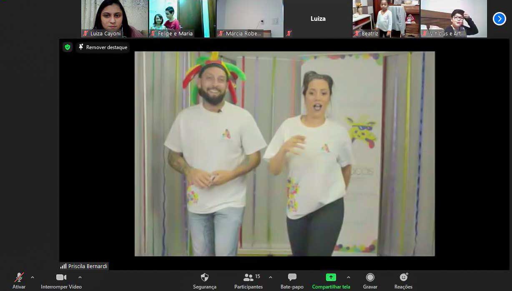
Task: Open the Participantes panel
Action: (249, 278)
